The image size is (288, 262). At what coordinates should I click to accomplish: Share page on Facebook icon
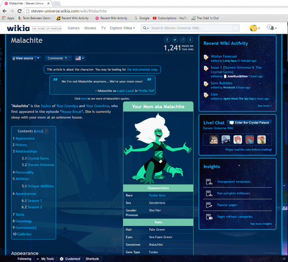(167, 39)
